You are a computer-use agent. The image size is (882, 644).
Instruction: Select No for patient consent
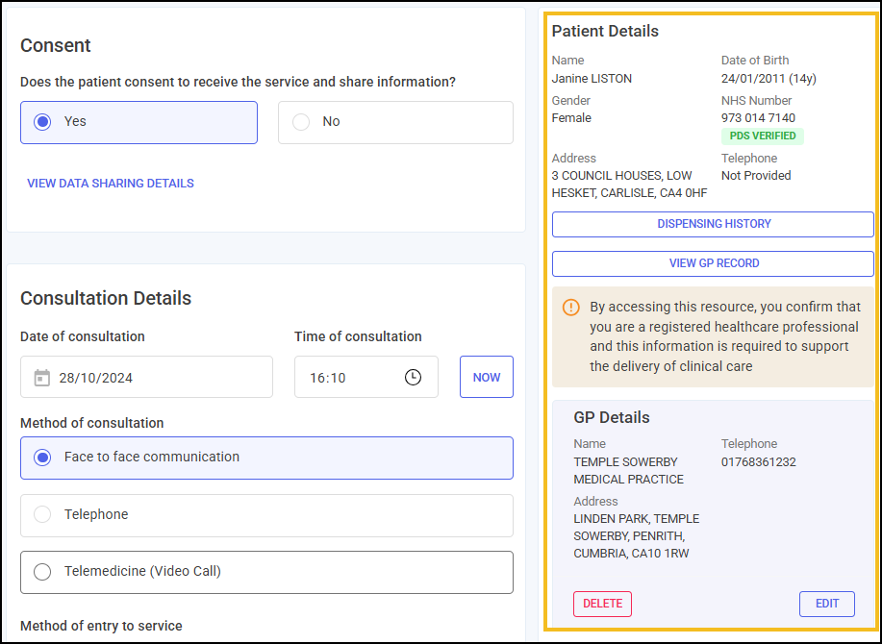[x=395, y=122]
